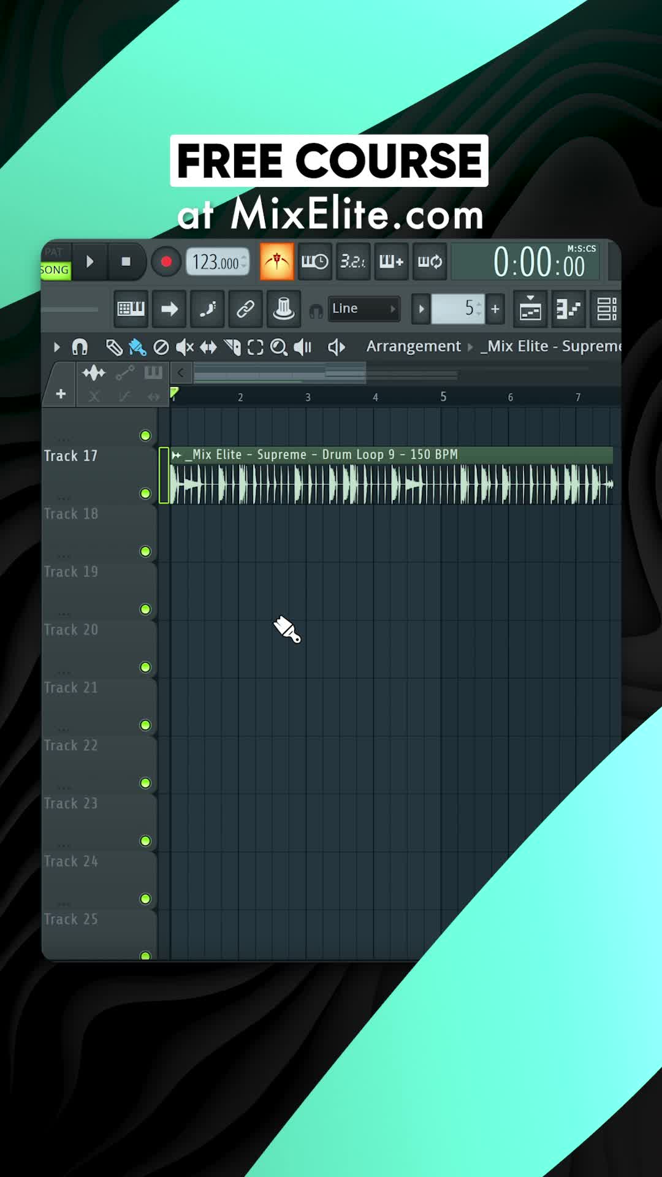Open the Line snap dropdown
This screenshot has height=1177, width=662.
[364, 308]
